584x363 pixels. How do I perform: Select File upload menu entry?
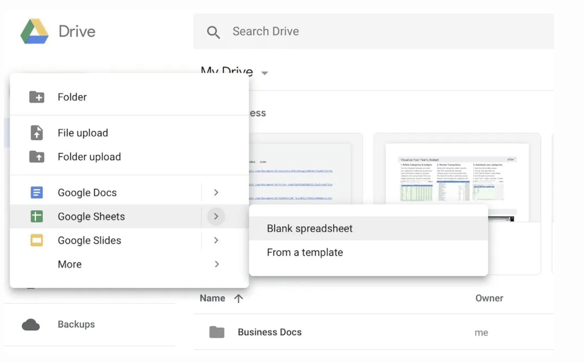click(x=130, y=133)
